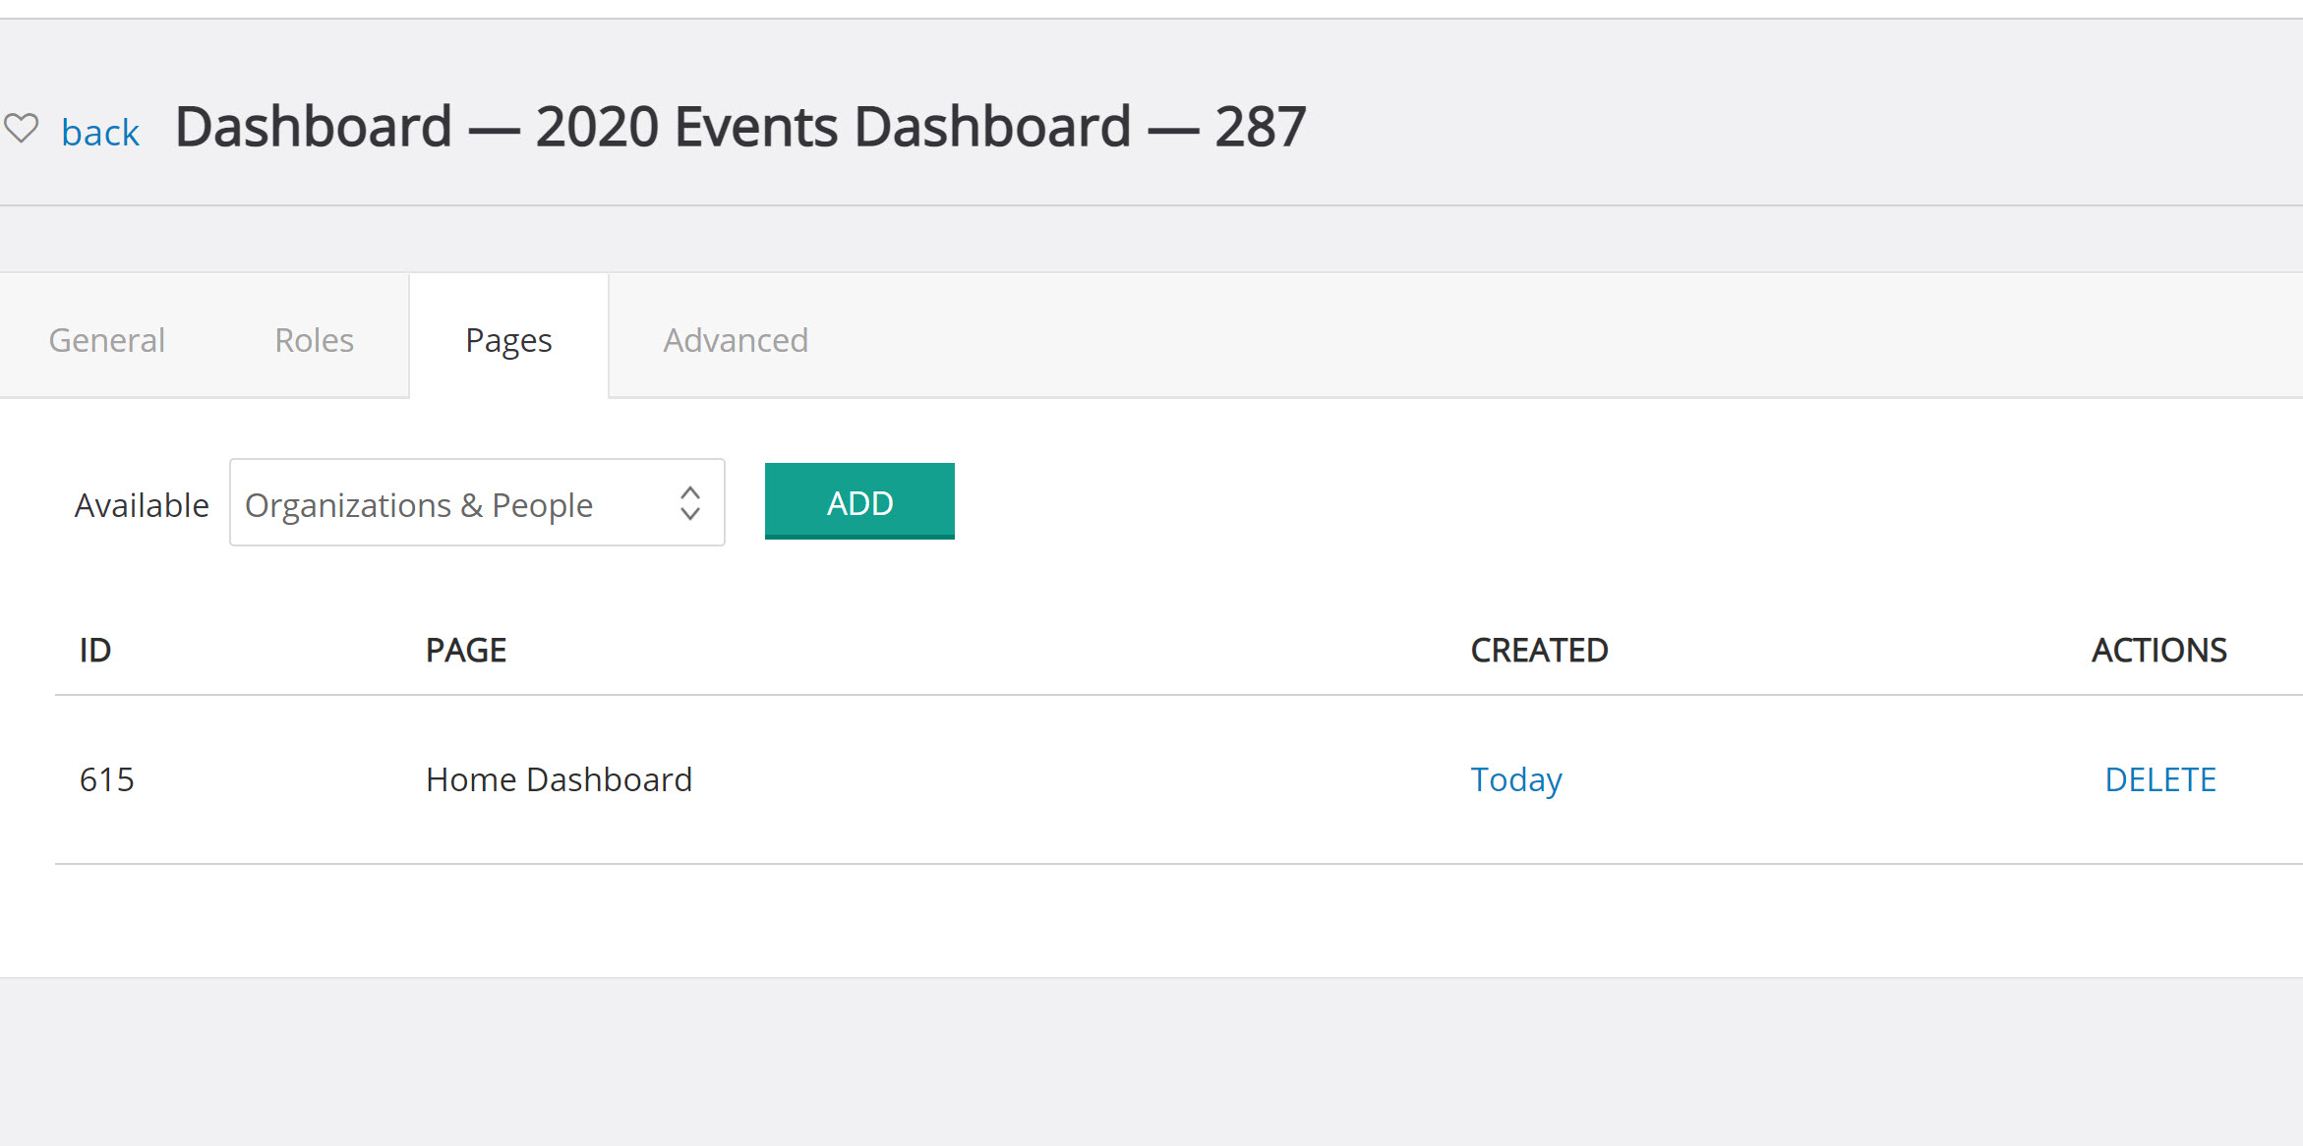The height and width of the screenshot is (1146, 2303).
Task: Open the Roles tab
Action: point(314,340)
